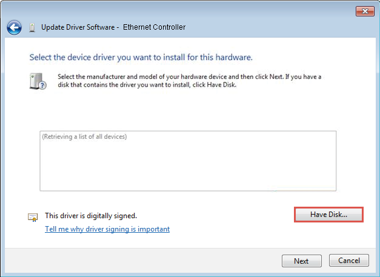Click the digital signature certificate icon
This screenshot has width=380, height=277.
(x=33, y=217)
